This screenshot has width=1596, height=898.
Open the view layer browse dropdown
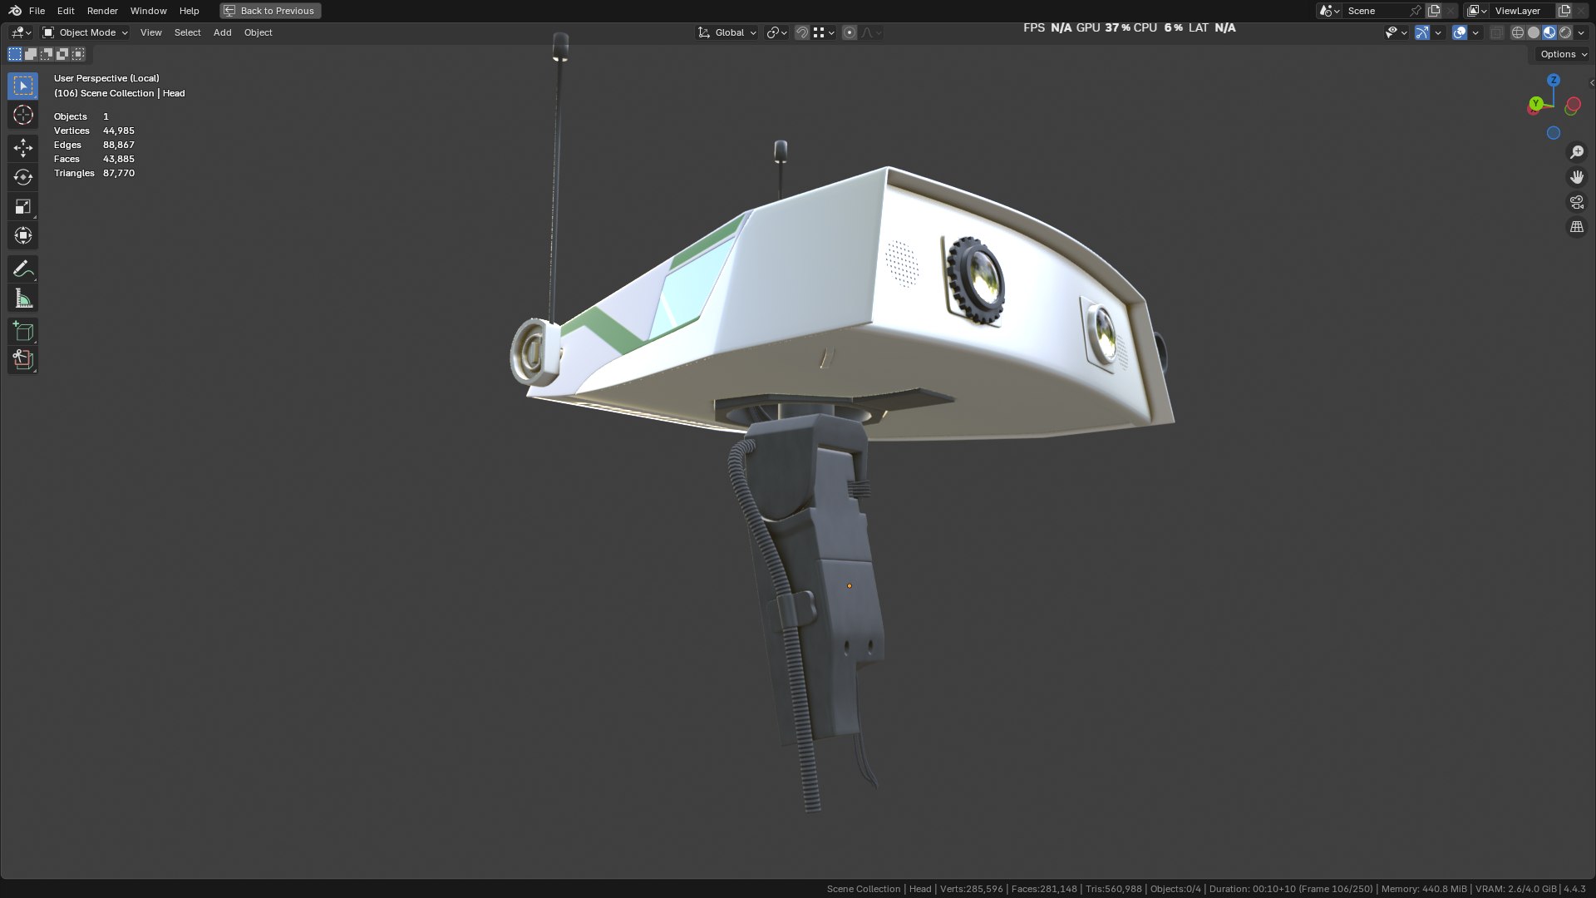[x=1477, y=11]
